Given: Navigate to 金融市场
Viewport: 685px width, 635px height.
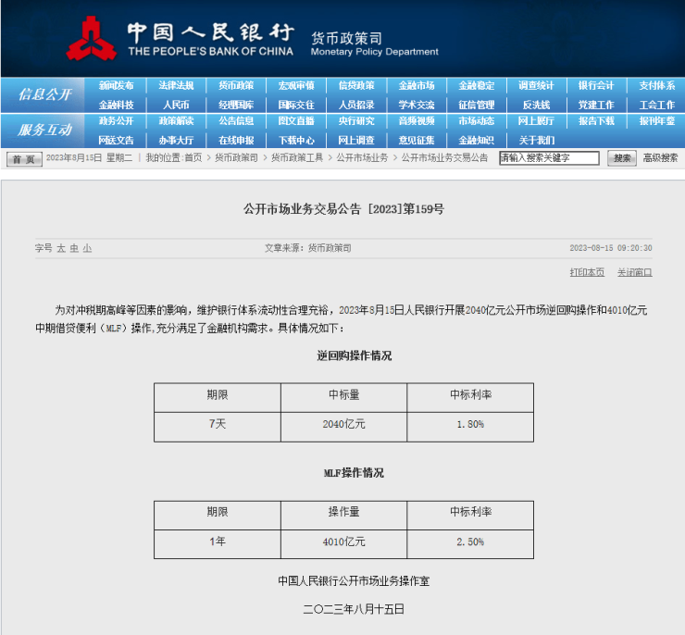Looking at the screenshot, I should [x=417, y=85].
